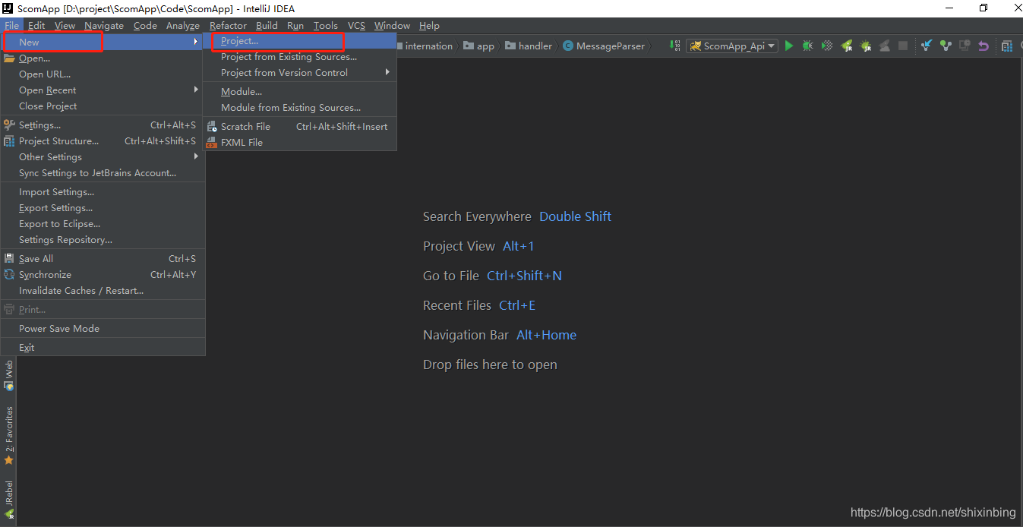This screenshot has width=1023, height=527.
Task: Select Synchronize in File menu
Action: (x=103, y=274)
